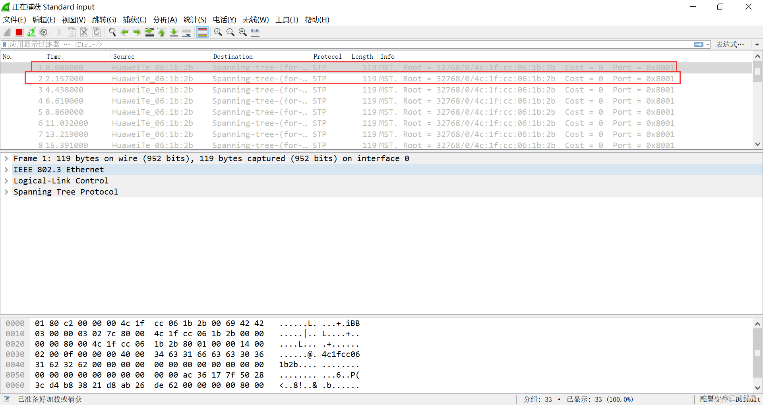Sort packets by the Protocol column

pos(330,56)
